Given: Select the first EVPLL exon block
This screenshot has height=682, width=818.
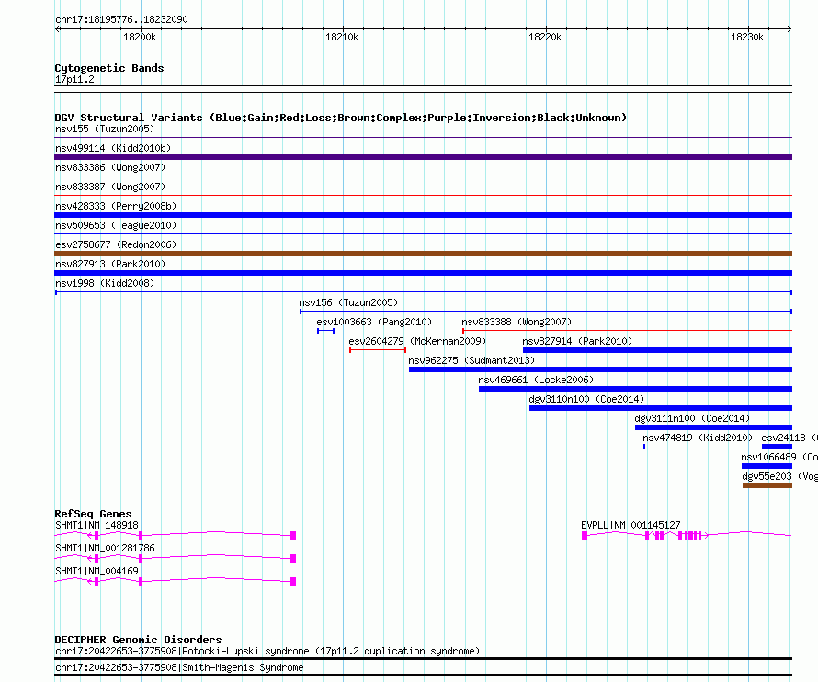Looking at the screenshot, I should pos(585,536).
